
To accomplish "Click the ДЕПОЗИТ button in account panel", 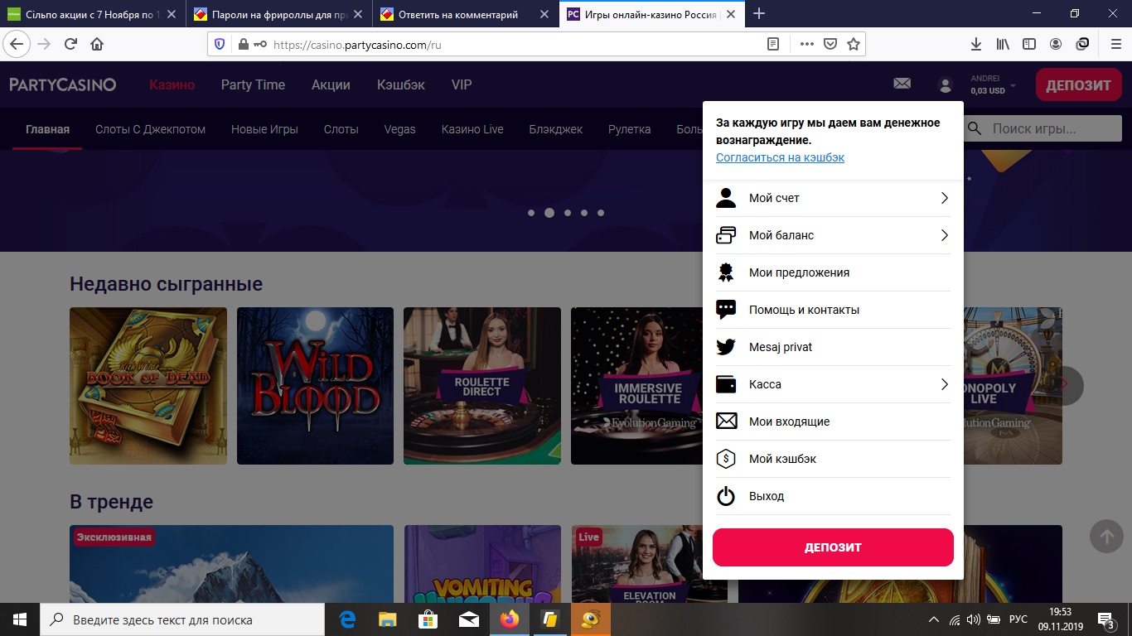I will click(833, 547).
